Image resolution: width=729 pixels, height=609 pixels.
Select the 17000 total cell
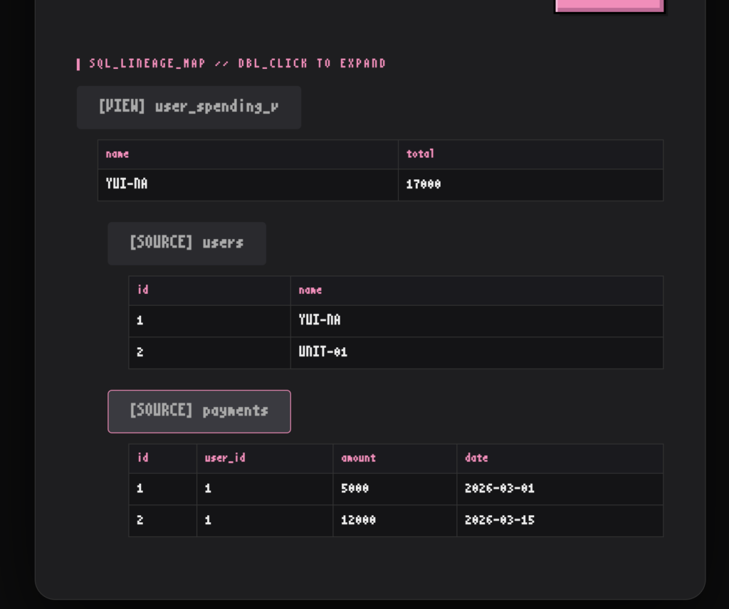(x=424, y=184)
